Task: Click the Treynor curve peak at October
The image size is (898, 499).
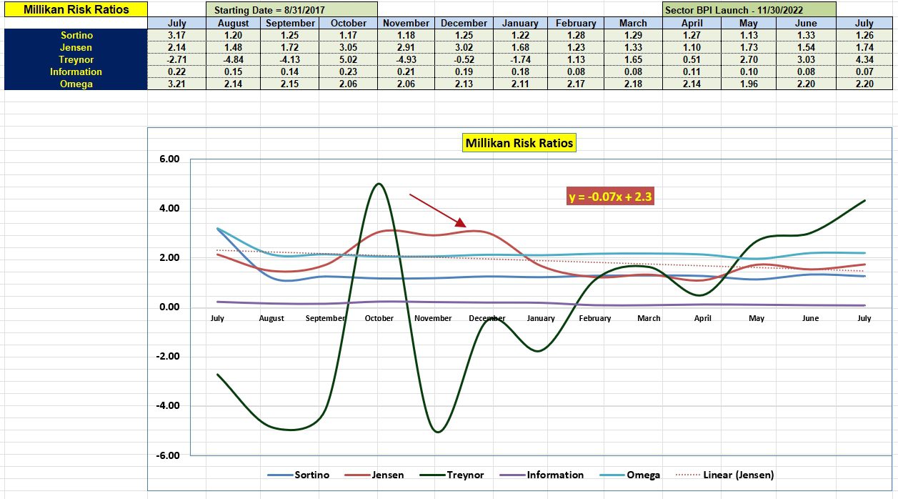Action: (x=379, y=184)
